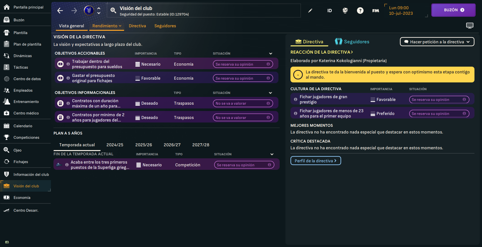482x247 pixels.
Task: Open Centro Desarr. sidebar icon
Action: pyautogui.click(x=7, y=210)
